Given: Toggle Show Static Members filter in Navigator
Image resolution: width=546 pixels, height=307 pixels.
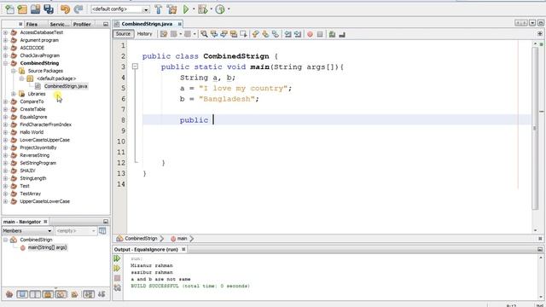Looking at the screenshot, I should 35,294.
